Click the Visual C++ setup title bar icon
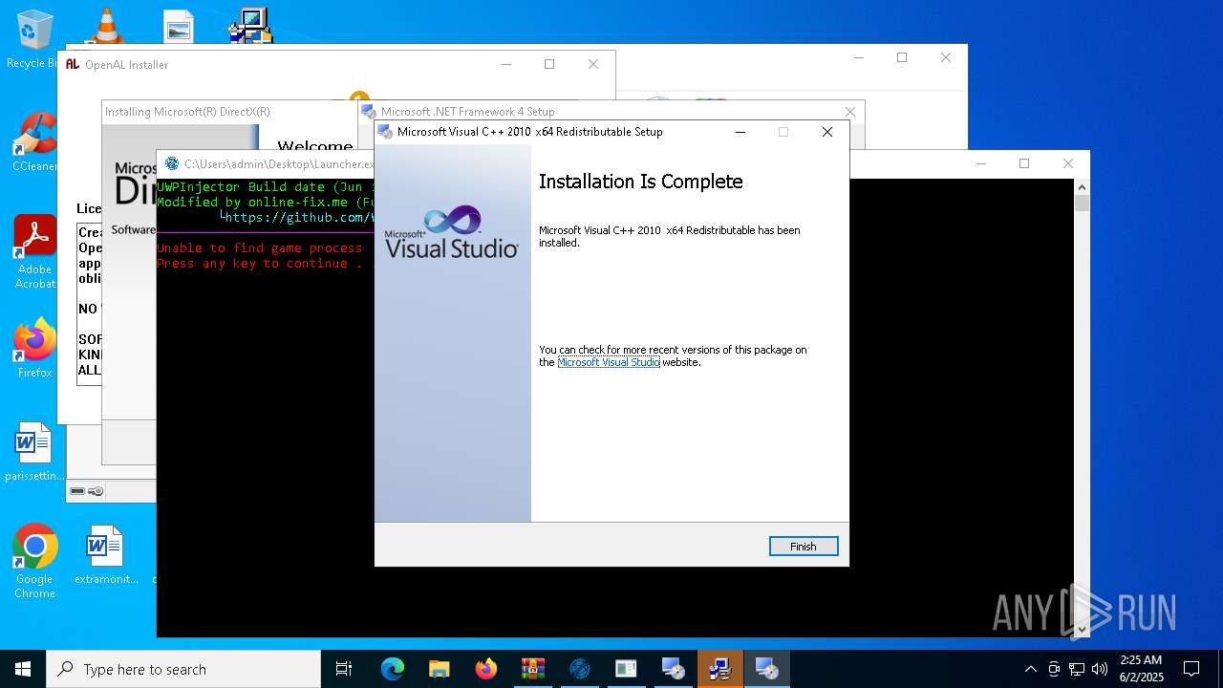 385,132
